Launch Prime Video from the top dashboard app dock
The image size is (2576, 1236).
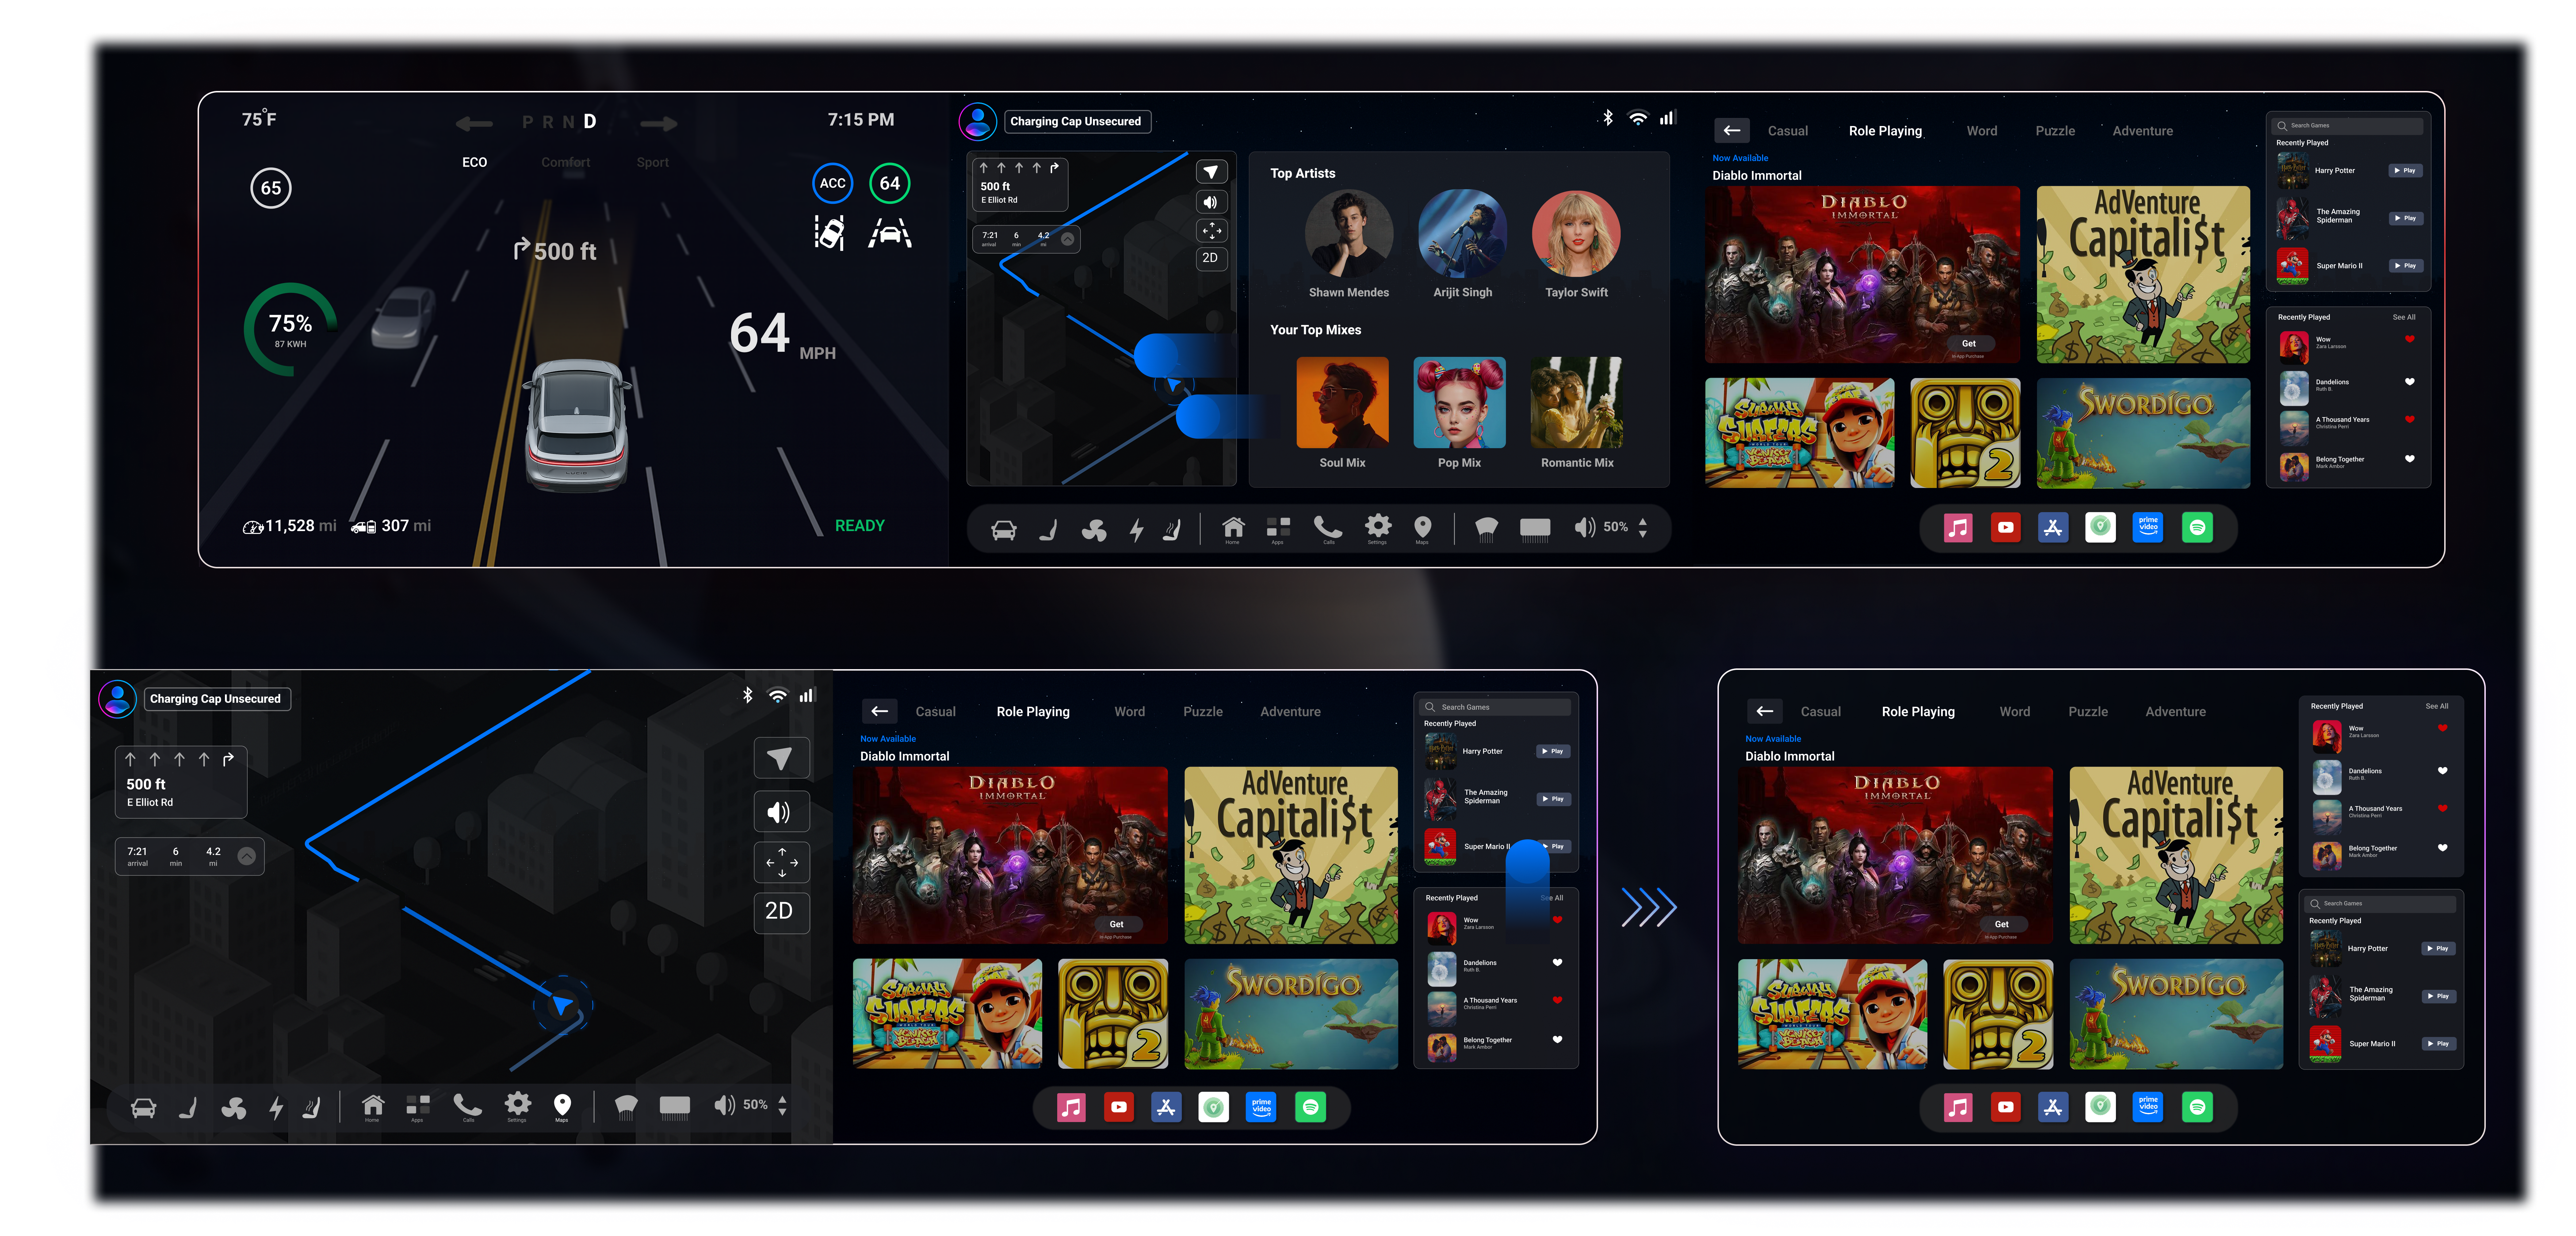click(2148, 527)
